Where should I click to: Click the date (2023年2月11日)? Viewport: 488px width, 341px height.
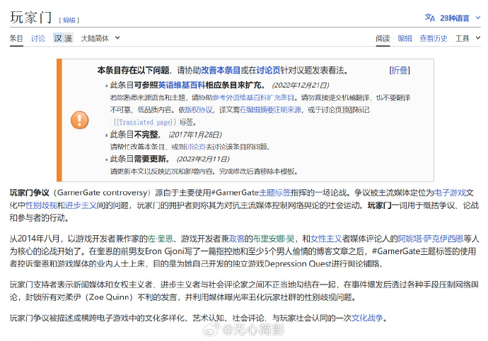pos(203,160)
